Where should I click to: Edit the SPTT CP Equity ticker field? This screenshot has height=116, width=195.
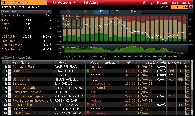tap(24, 2)
